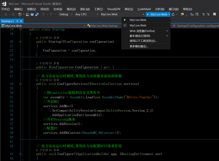This screenshot has width=219, height=161.
Task: Collapse the Startup constructor at line 20
Action: (x=21, y=42)
